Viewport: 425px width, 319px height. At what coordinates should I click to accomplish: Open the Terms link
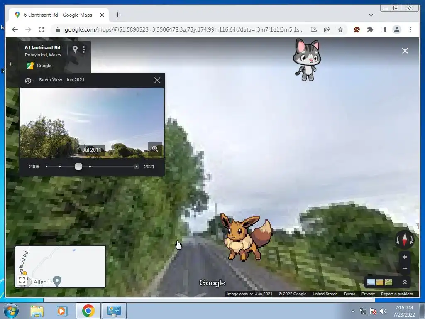point(349,294)
